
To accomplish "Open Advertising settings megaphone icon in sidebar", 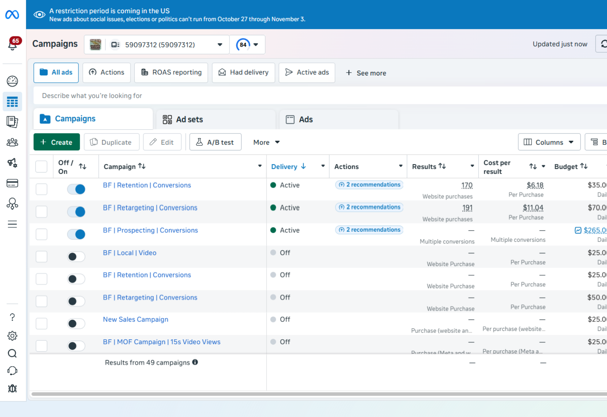I will tap(12, 163).
